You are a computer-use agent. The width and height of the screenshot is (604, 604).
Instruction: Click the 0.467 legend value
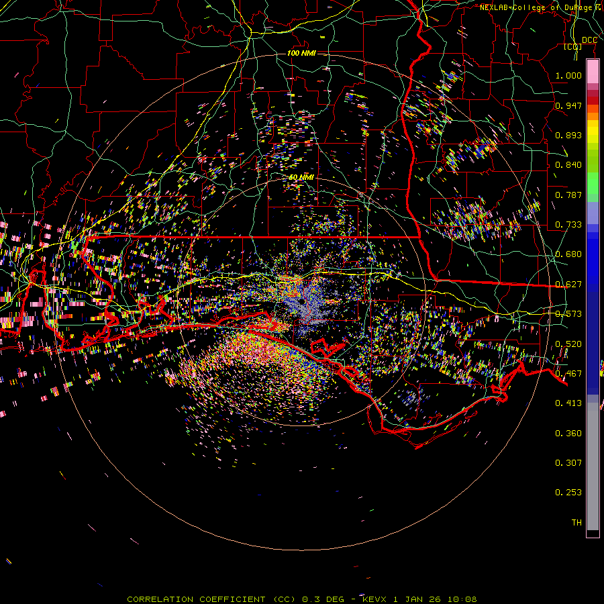568,374
